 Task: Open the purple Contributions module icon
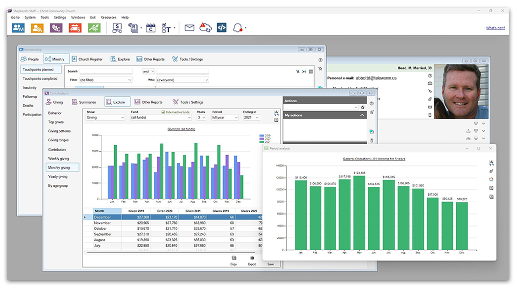[x=56, y=28]
